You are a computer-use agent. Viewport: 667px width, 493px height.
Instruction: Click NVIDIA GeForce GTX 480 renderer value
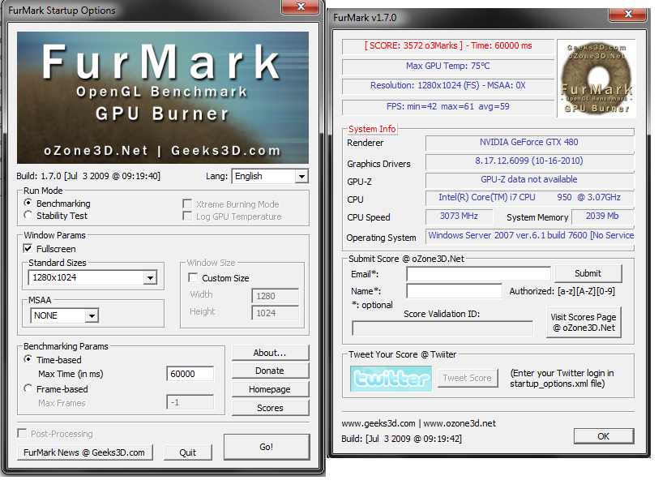click(x=529, y=142)
